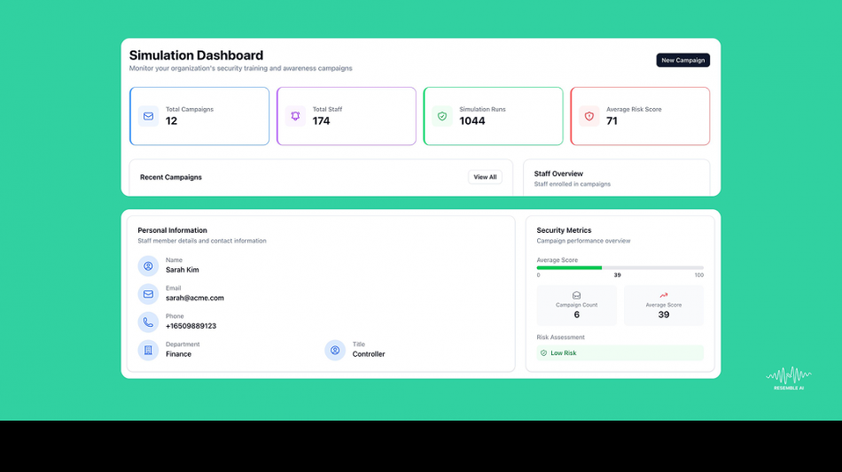The height and width of the screenshot is (472, 842).
Task: Click the email envelope icon beside Email
Action: [x=148, y=294]
